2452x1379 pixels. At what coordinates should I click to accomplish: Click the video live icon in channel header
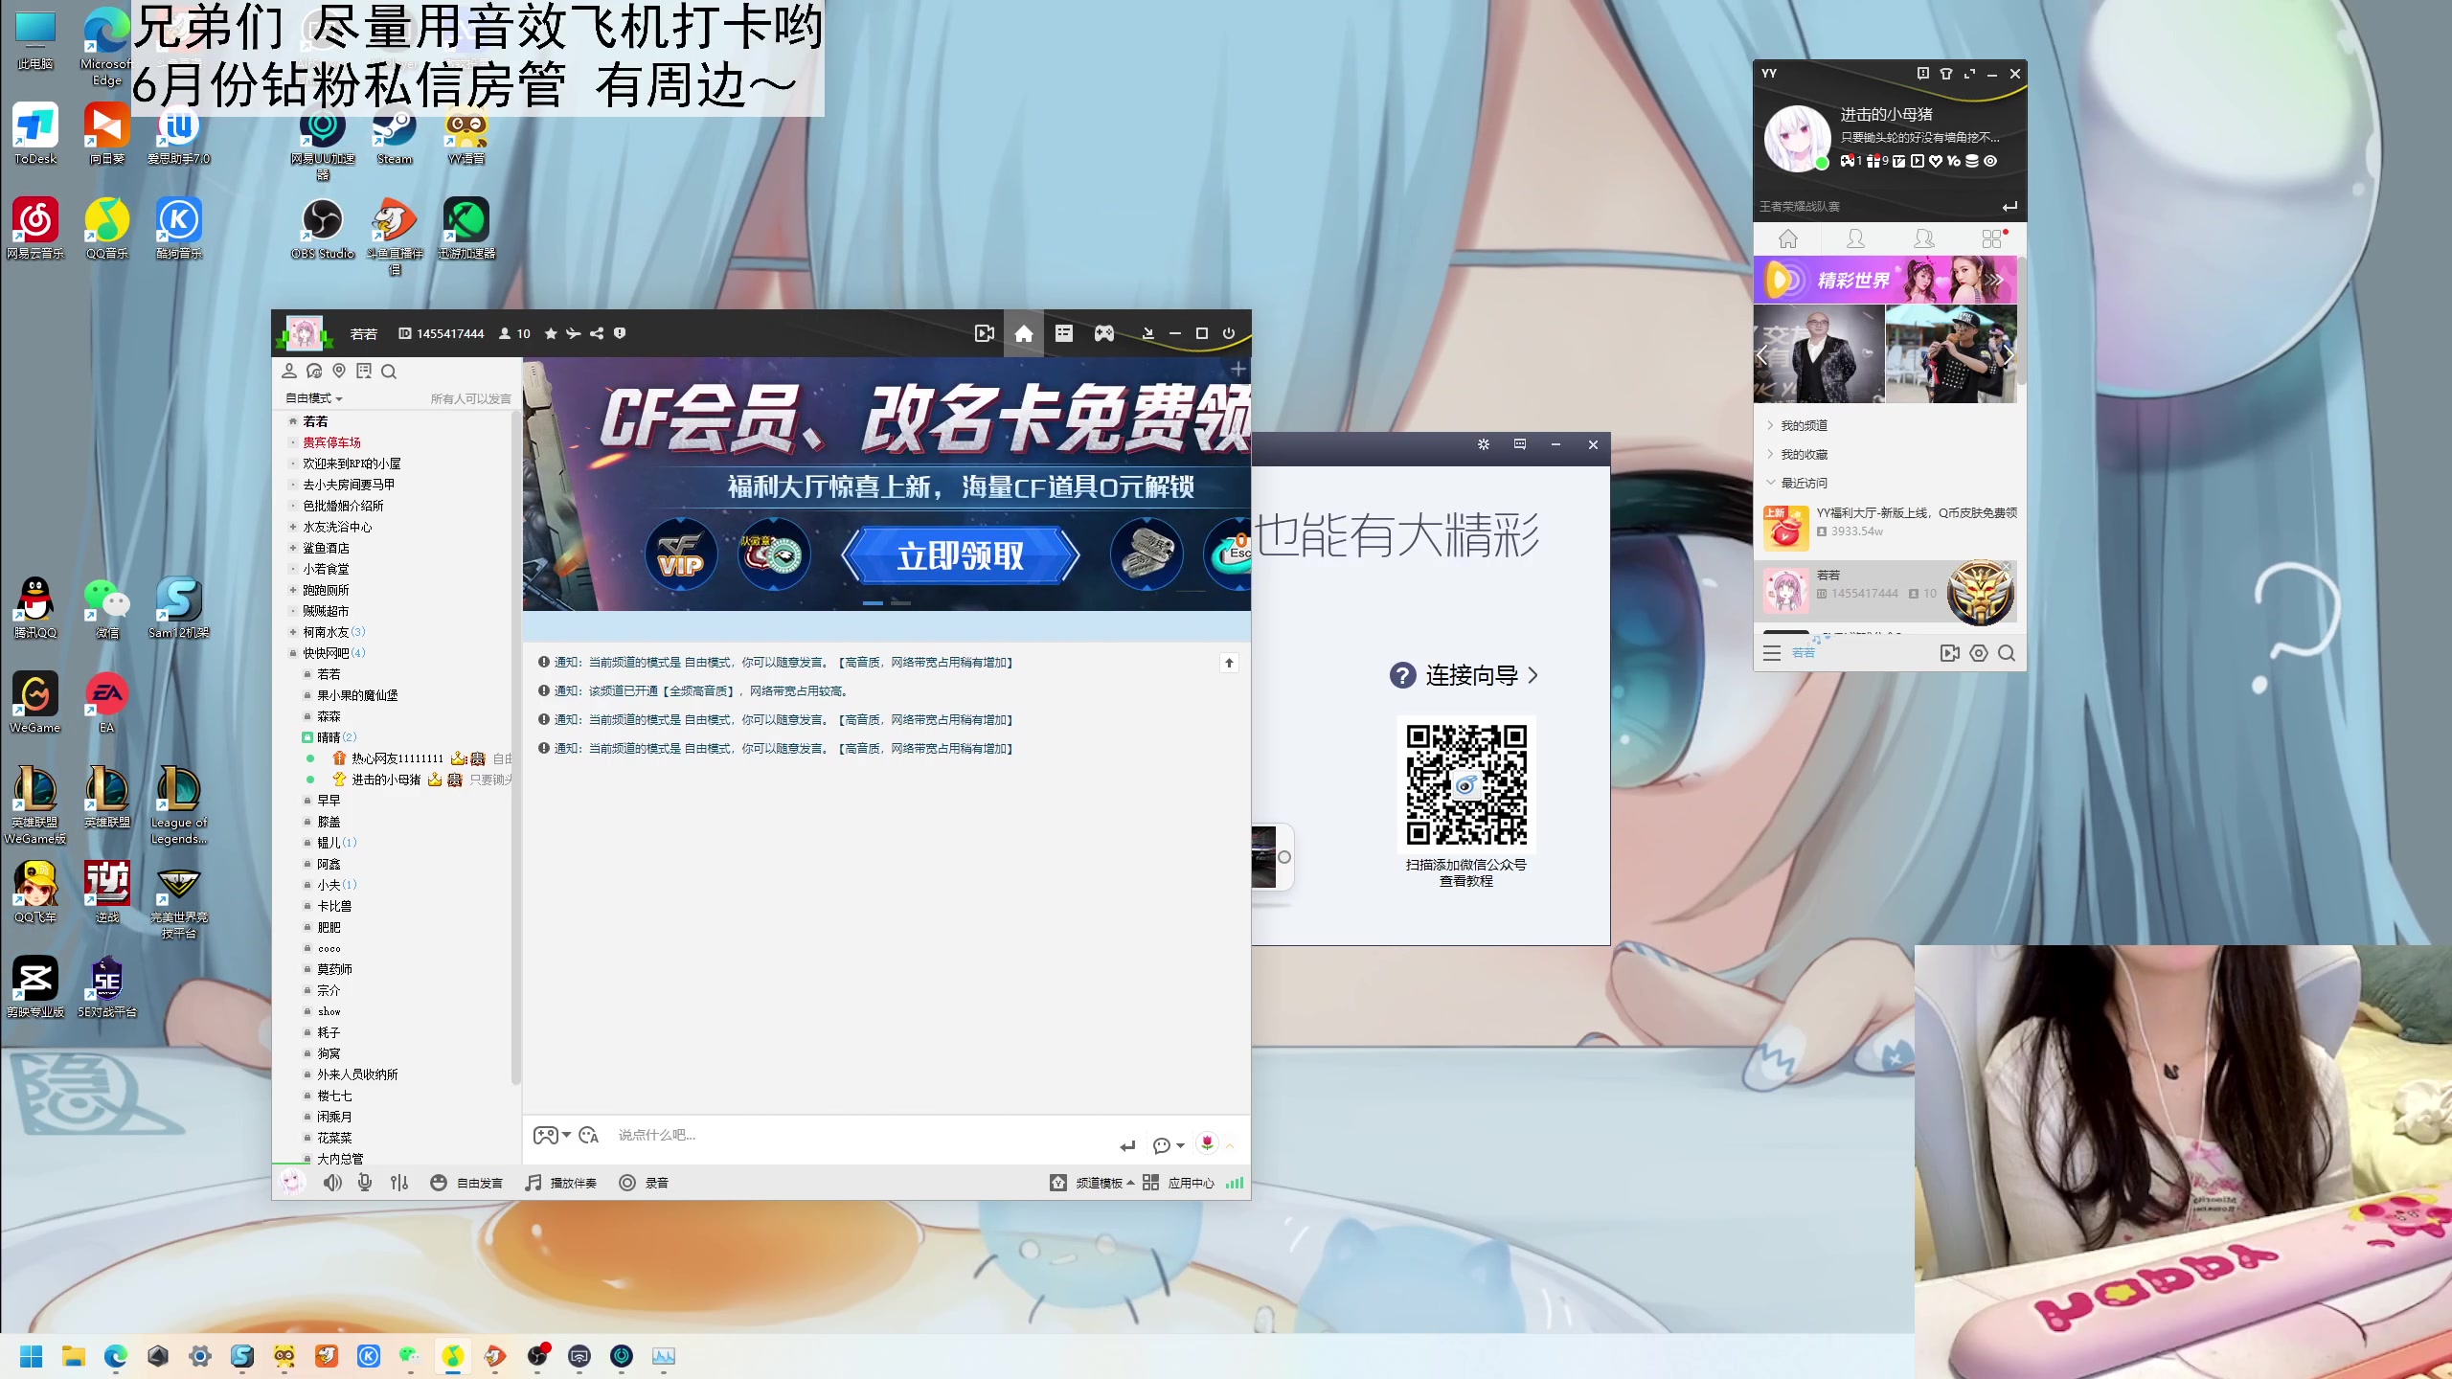[x=984, y=333]
